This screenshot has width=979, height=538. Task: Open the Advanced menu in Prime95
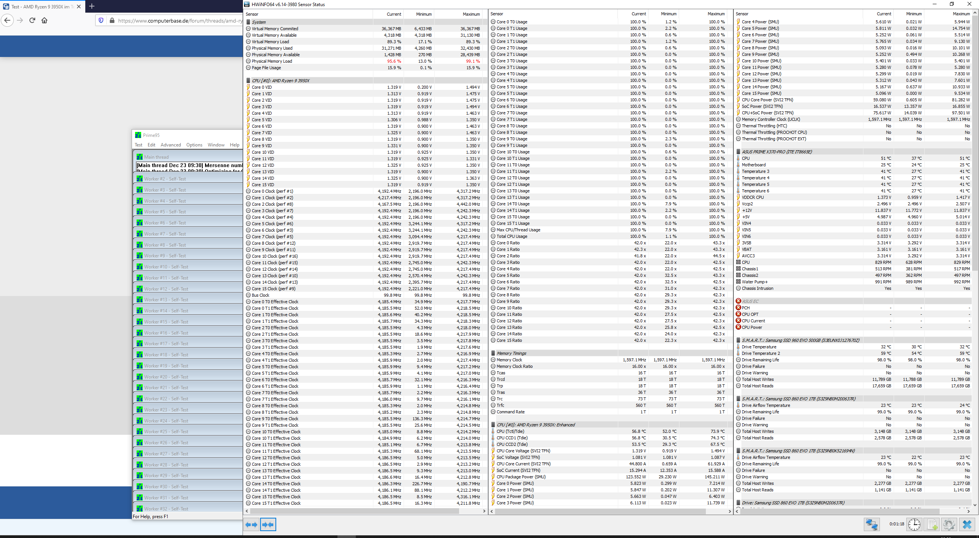(x=171, y=145)
